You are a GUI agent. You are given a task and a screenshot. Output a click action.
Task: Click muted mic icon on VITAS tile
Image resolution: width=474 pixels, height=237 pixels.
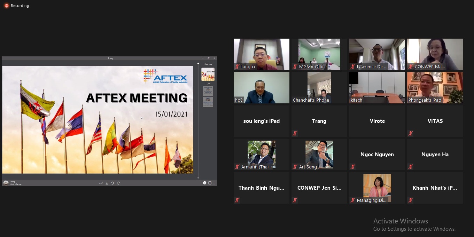pos(411,133)
